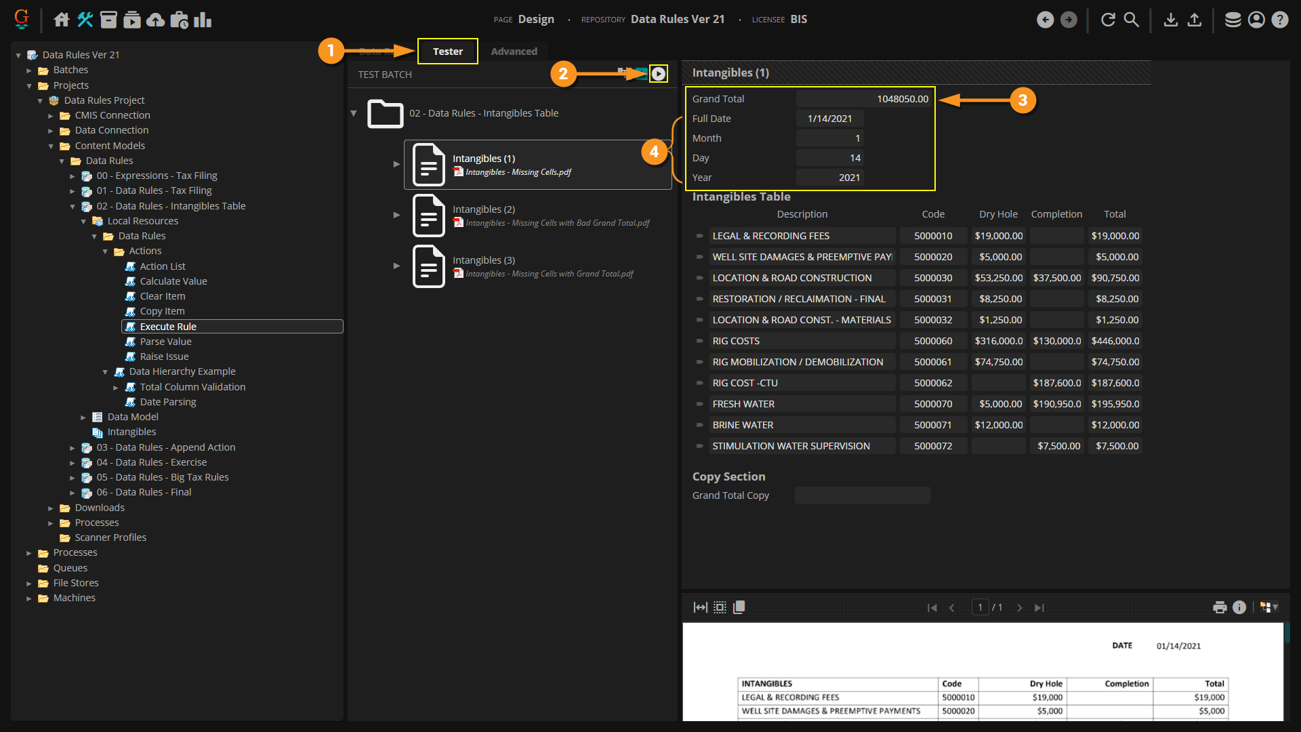Select the Tester tab
Screen dimensions: 1301x732
(448, 52)
